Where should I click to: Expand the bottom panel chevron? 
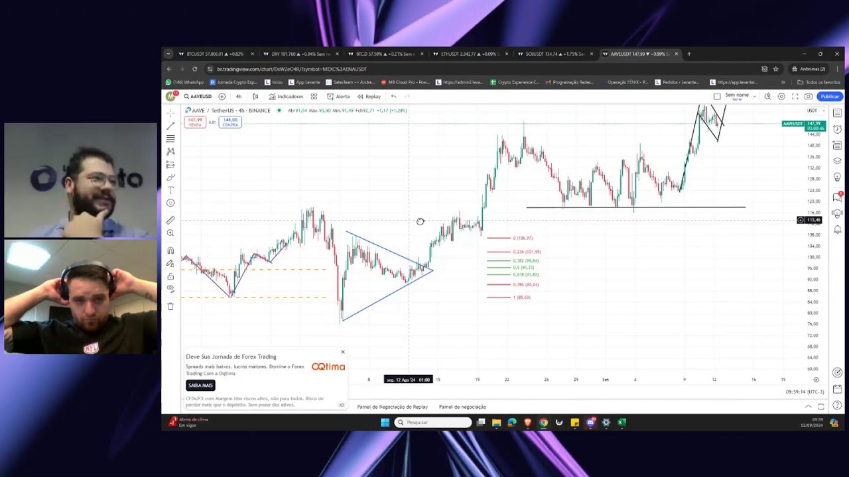(x=808, y=407)
